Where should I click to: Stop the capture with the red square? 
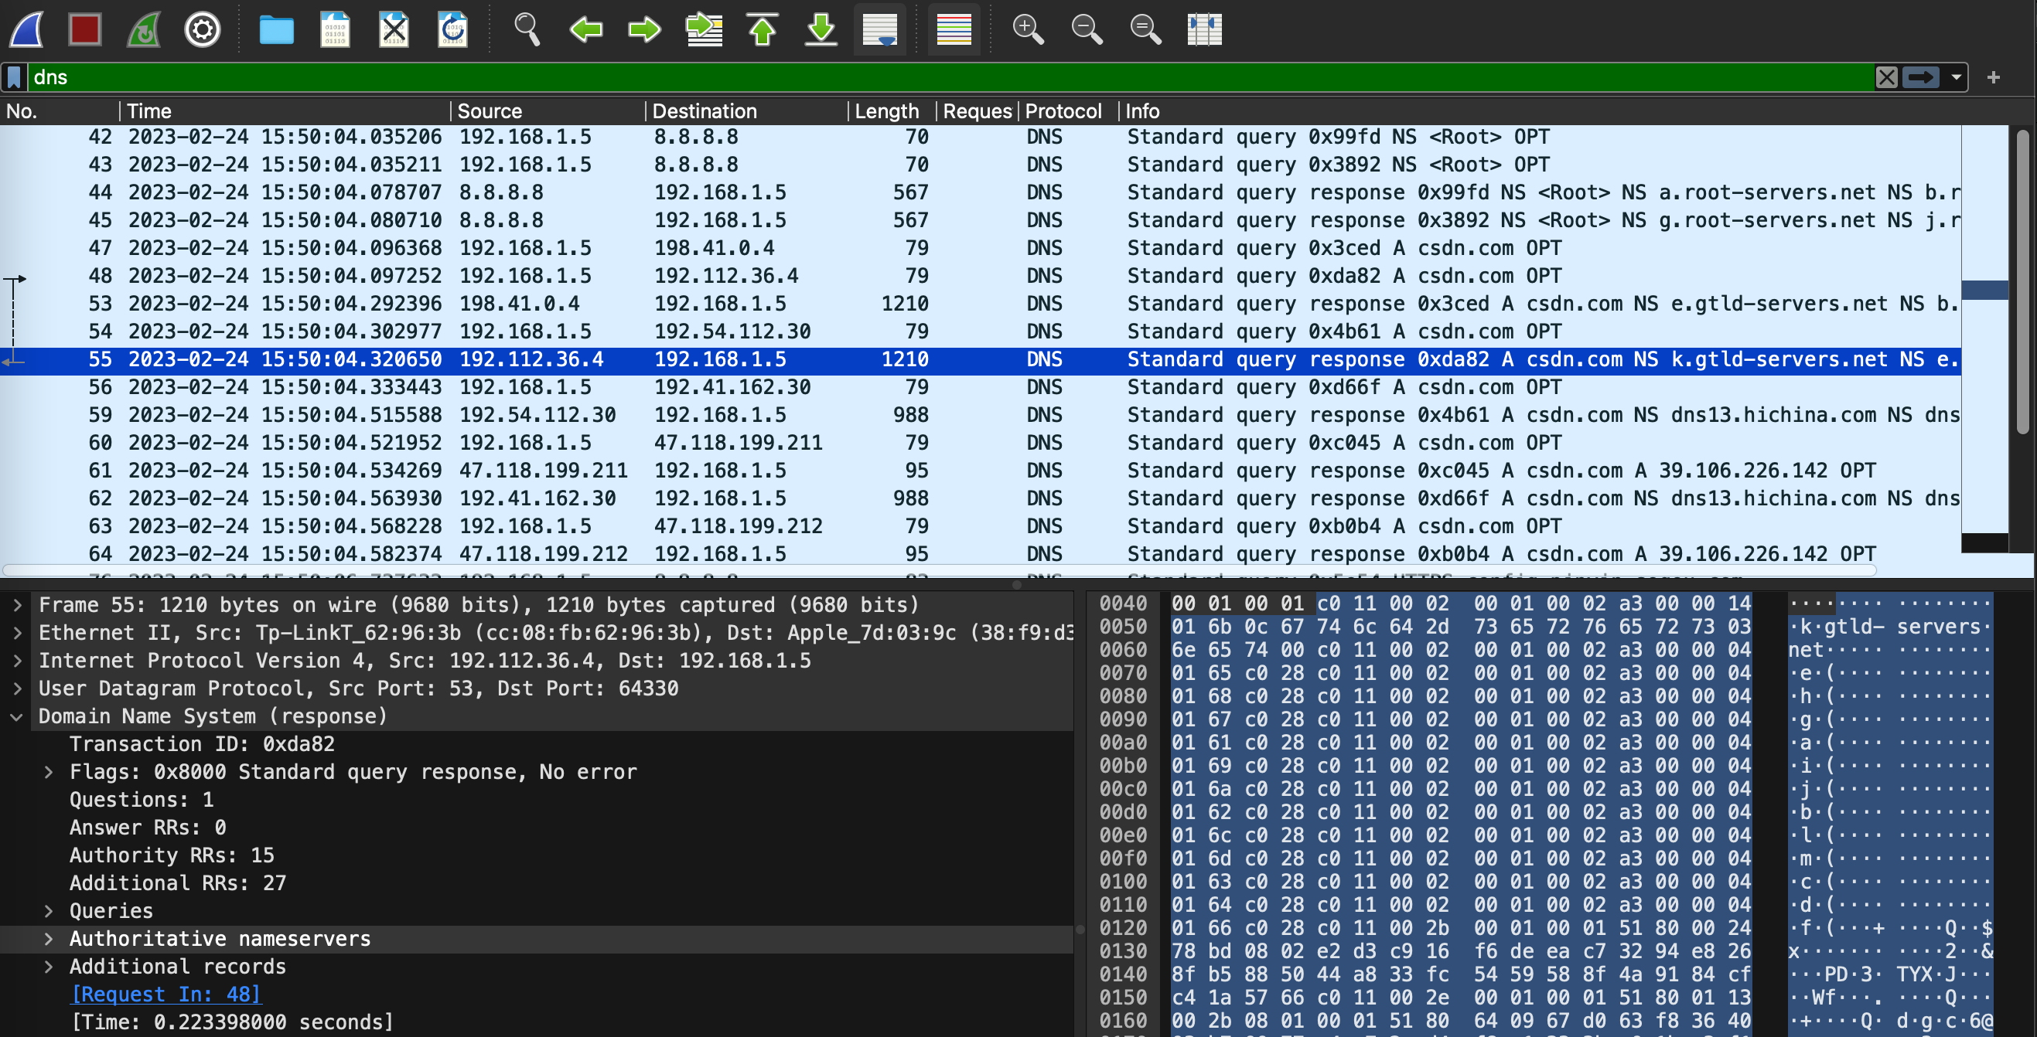point(84,30)
